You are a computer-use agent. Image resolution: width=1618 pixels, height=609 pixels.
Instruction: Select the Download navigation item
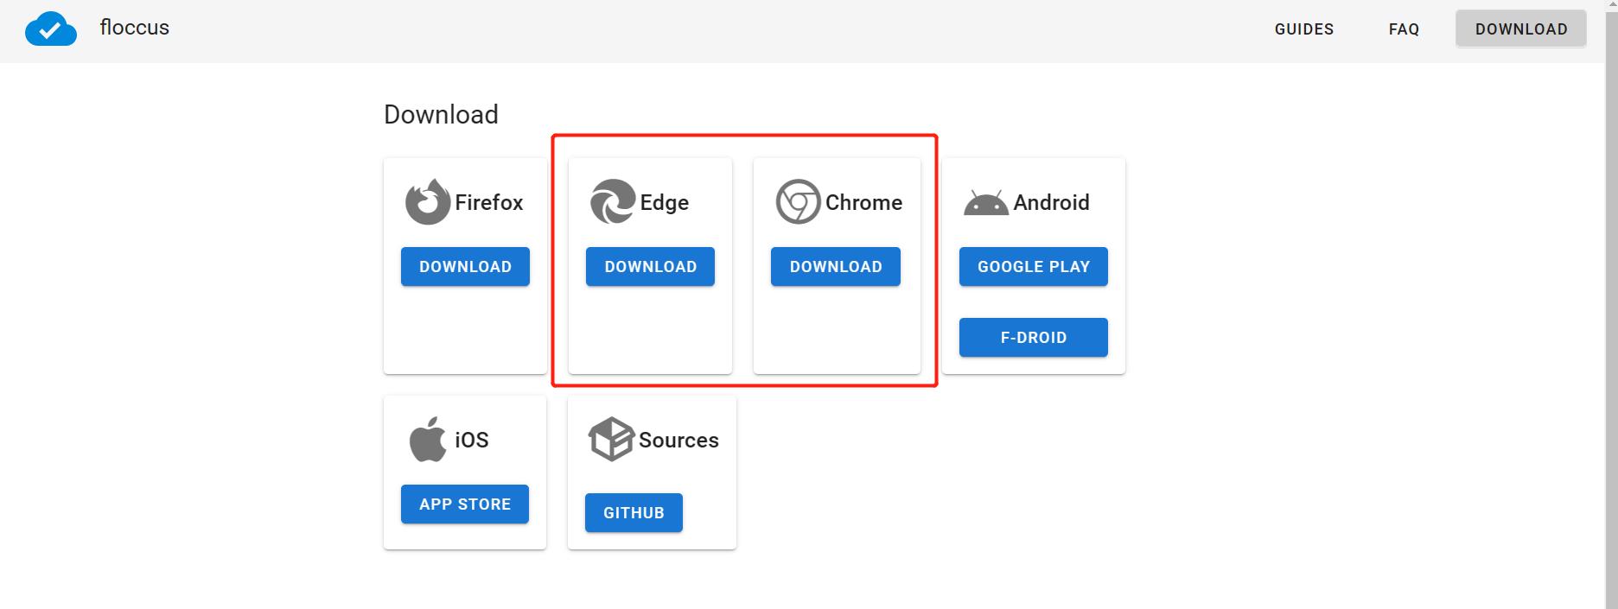tap(1521, 29)
